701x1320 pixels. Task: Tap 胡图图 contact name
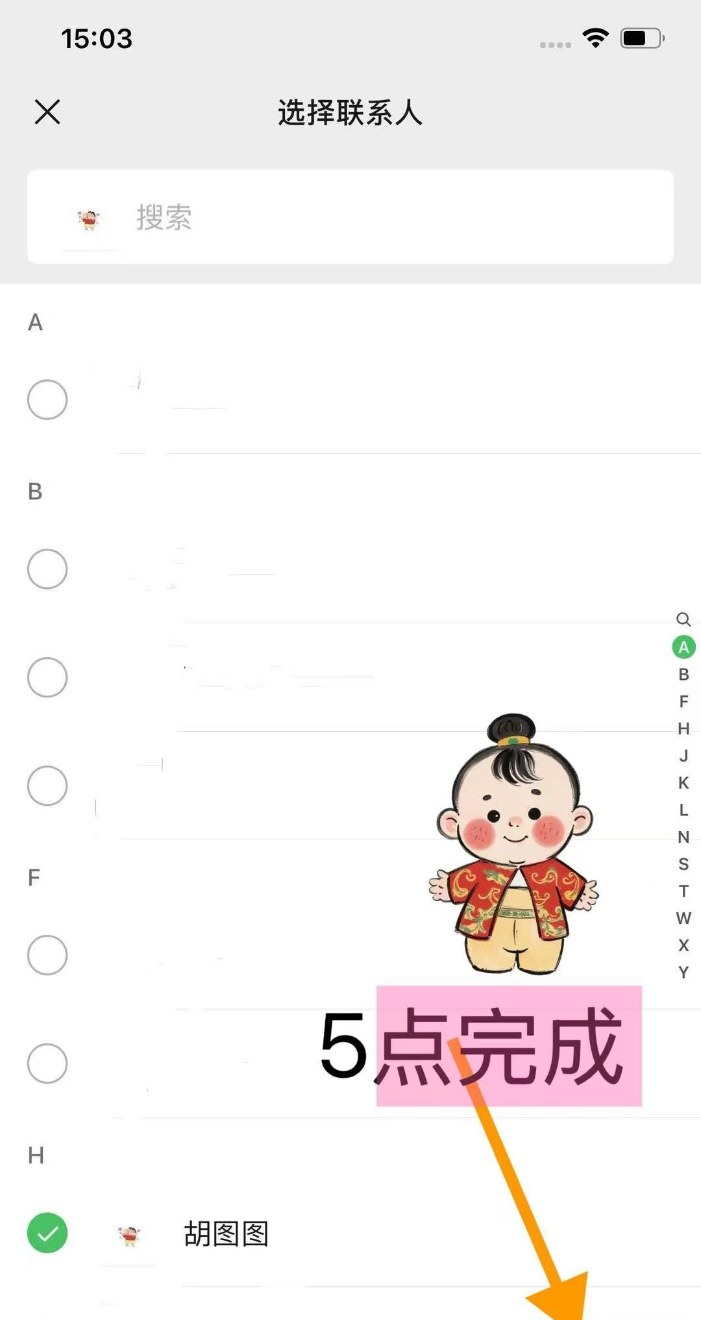(226, 1234)
